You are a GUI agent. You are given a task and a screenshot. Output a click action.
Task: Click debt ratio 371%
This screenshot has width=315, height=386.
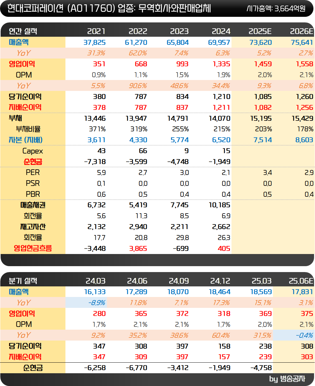pos(97,129)
